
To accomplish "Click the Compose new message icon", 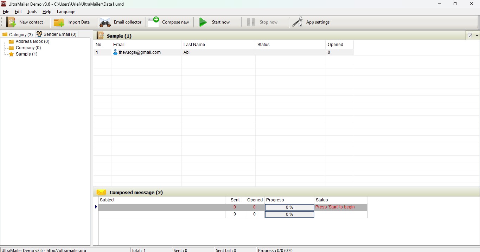I will pos(153,22).
